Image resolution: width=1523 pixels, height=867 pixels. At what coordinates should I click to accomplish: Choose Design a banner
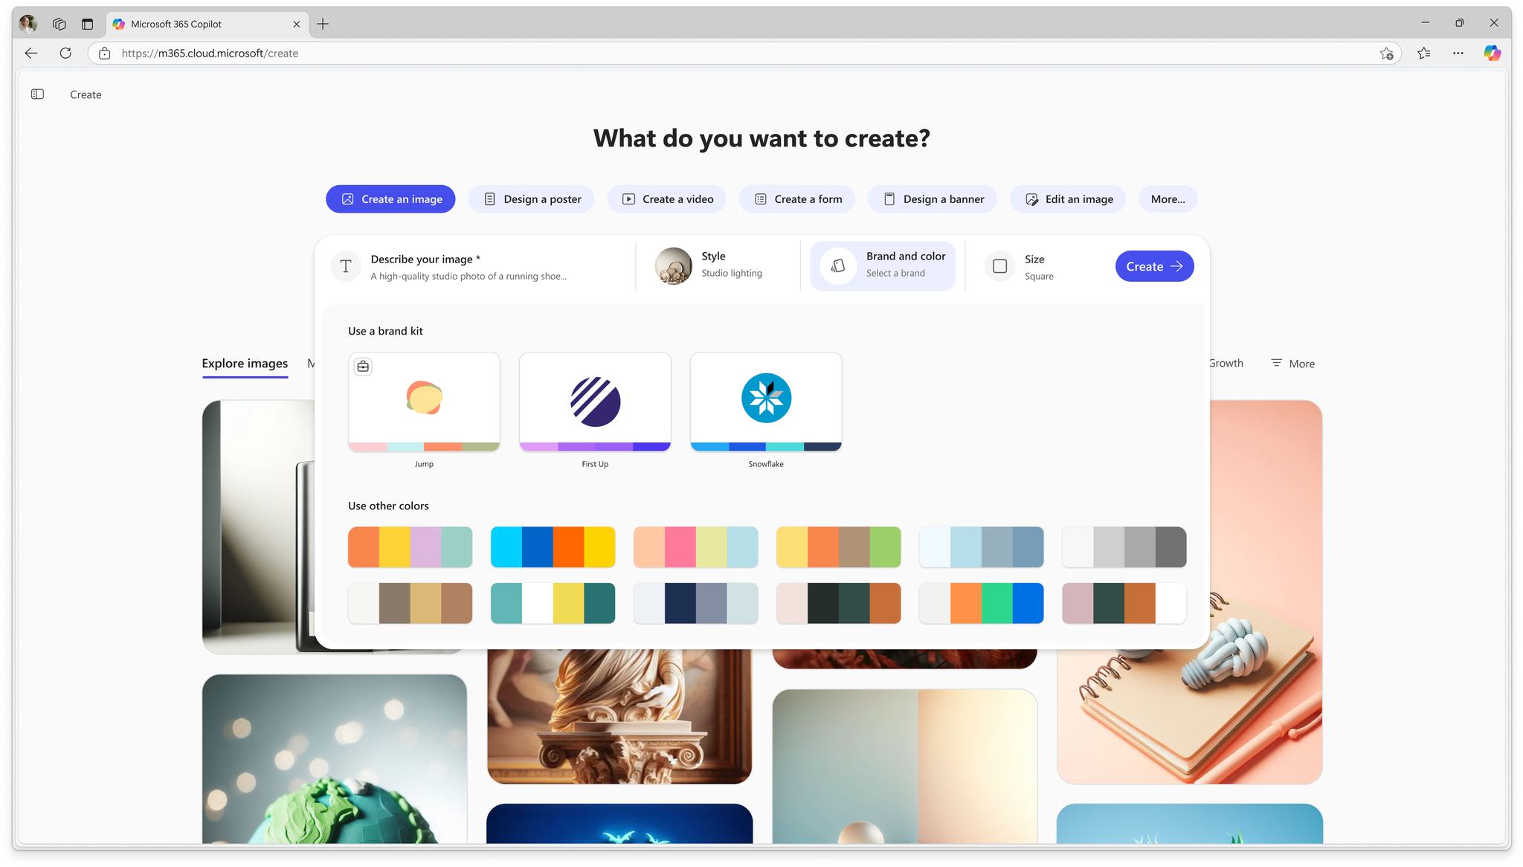[933, 199]
